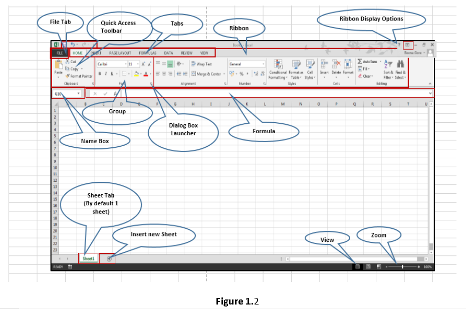Click the Paste clipboard icon
The image size is (466, 309).
click(59, 64)
